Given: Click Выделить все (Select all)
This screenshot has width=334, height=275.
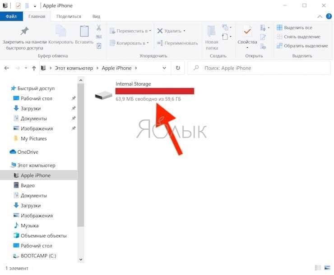Looking at the screenshot, I should coord(294,27).
